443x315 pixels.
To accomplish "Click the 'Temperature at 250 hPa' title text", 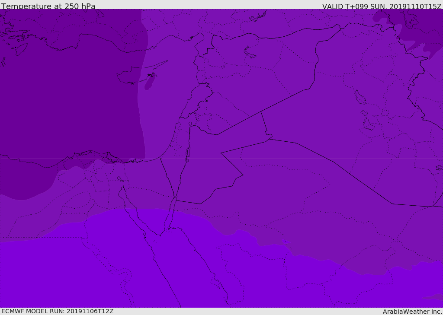I will coord(48,6).
